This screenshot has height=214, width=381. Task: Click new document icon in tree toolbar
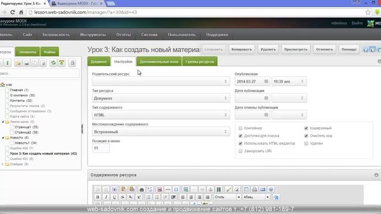point(18,63)
